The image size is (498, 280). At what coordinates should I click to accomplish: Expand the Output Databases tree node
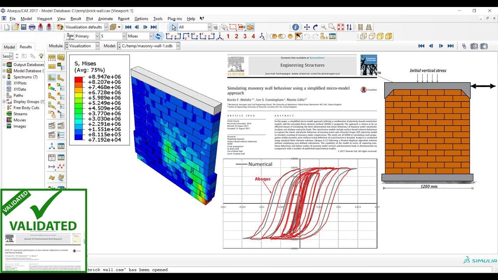click(4, 65)
